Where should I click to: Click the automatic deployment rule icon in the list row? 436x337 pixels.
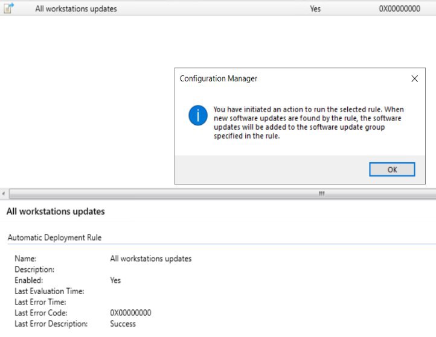point(8,8)
